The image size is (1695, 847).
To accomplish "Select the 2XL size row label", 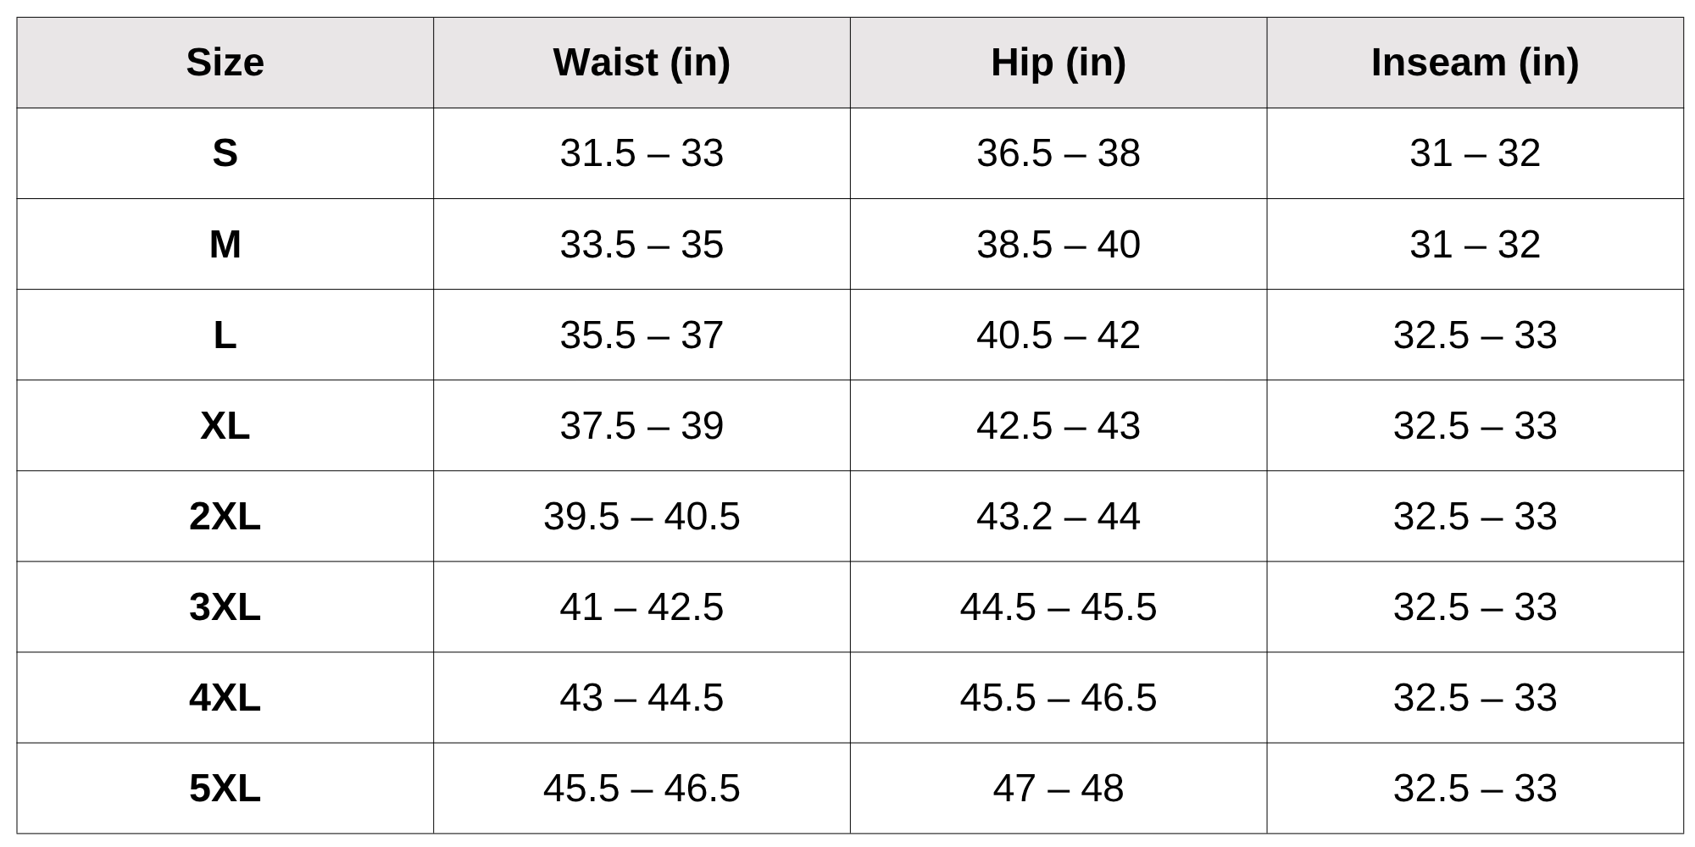I will [x=225, y=516].
